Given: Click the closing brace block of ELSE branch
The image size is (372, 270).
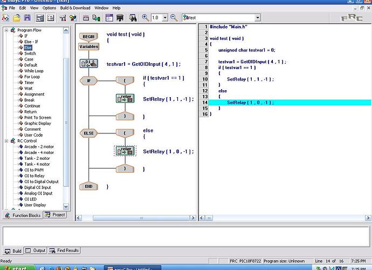Looking at the screenshot, I should pos(125,168).
